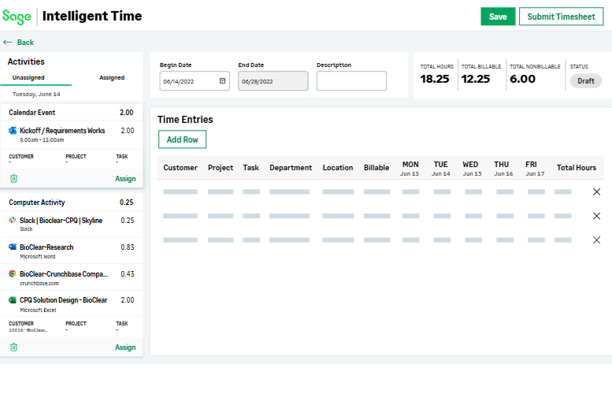
Task: Click the Sage logo
Action: (17, 16)
